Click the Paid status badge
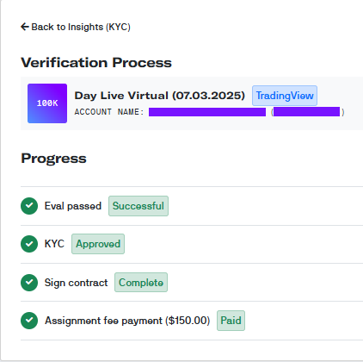Viewport: 363px width, 362px height. point(231,321)
